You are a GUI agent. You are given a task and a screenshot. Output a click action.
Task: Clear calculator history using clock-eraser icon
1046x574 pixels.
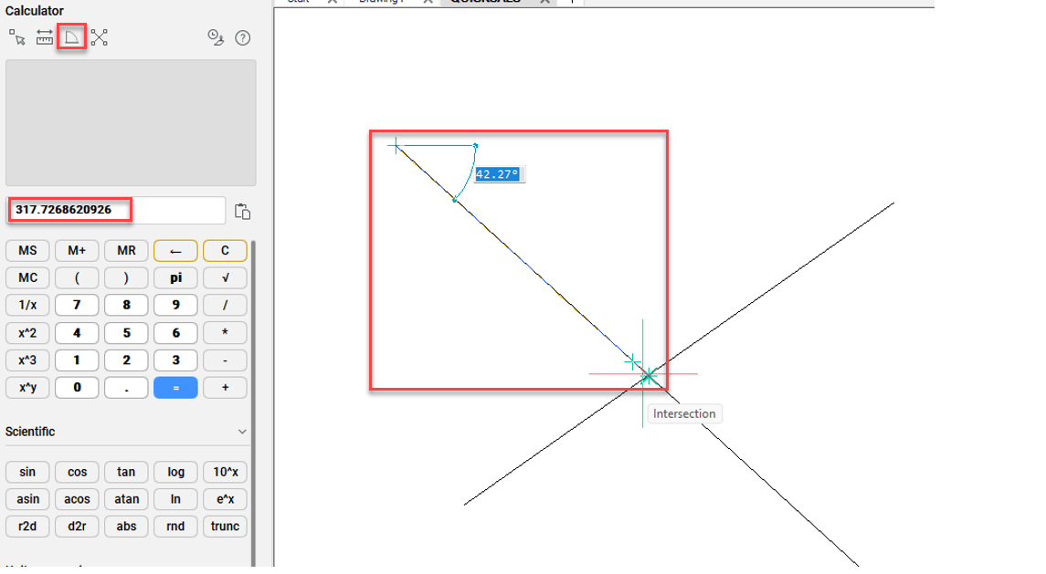[216, 37]
